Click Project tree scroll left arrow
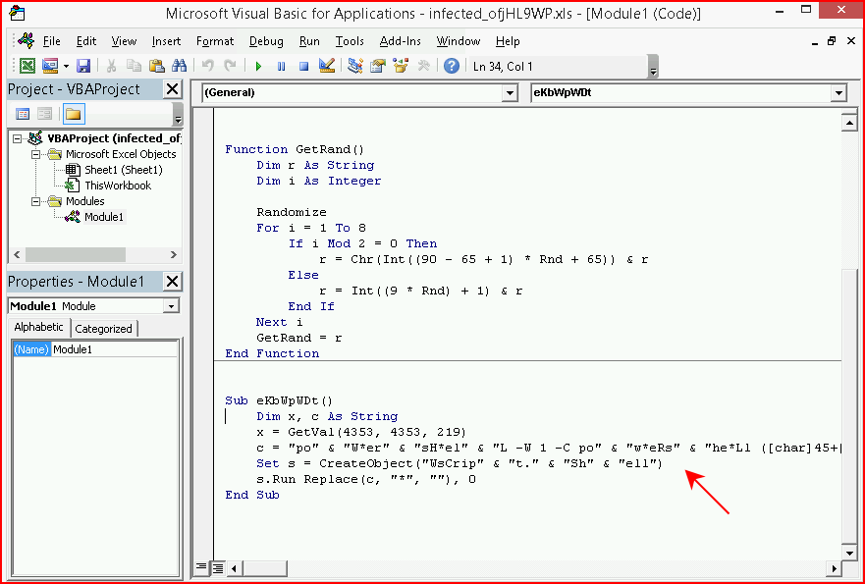The image size is (865, 584). click(x=16, y=255)
